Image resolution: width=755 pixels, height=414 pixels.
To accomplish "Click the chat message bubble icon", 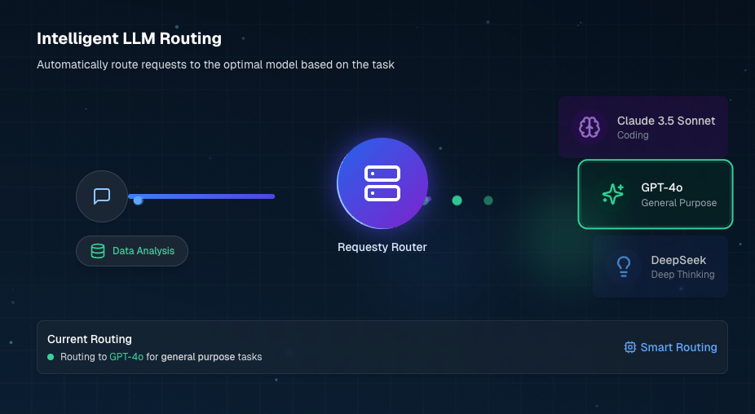I will coord(102,196).
